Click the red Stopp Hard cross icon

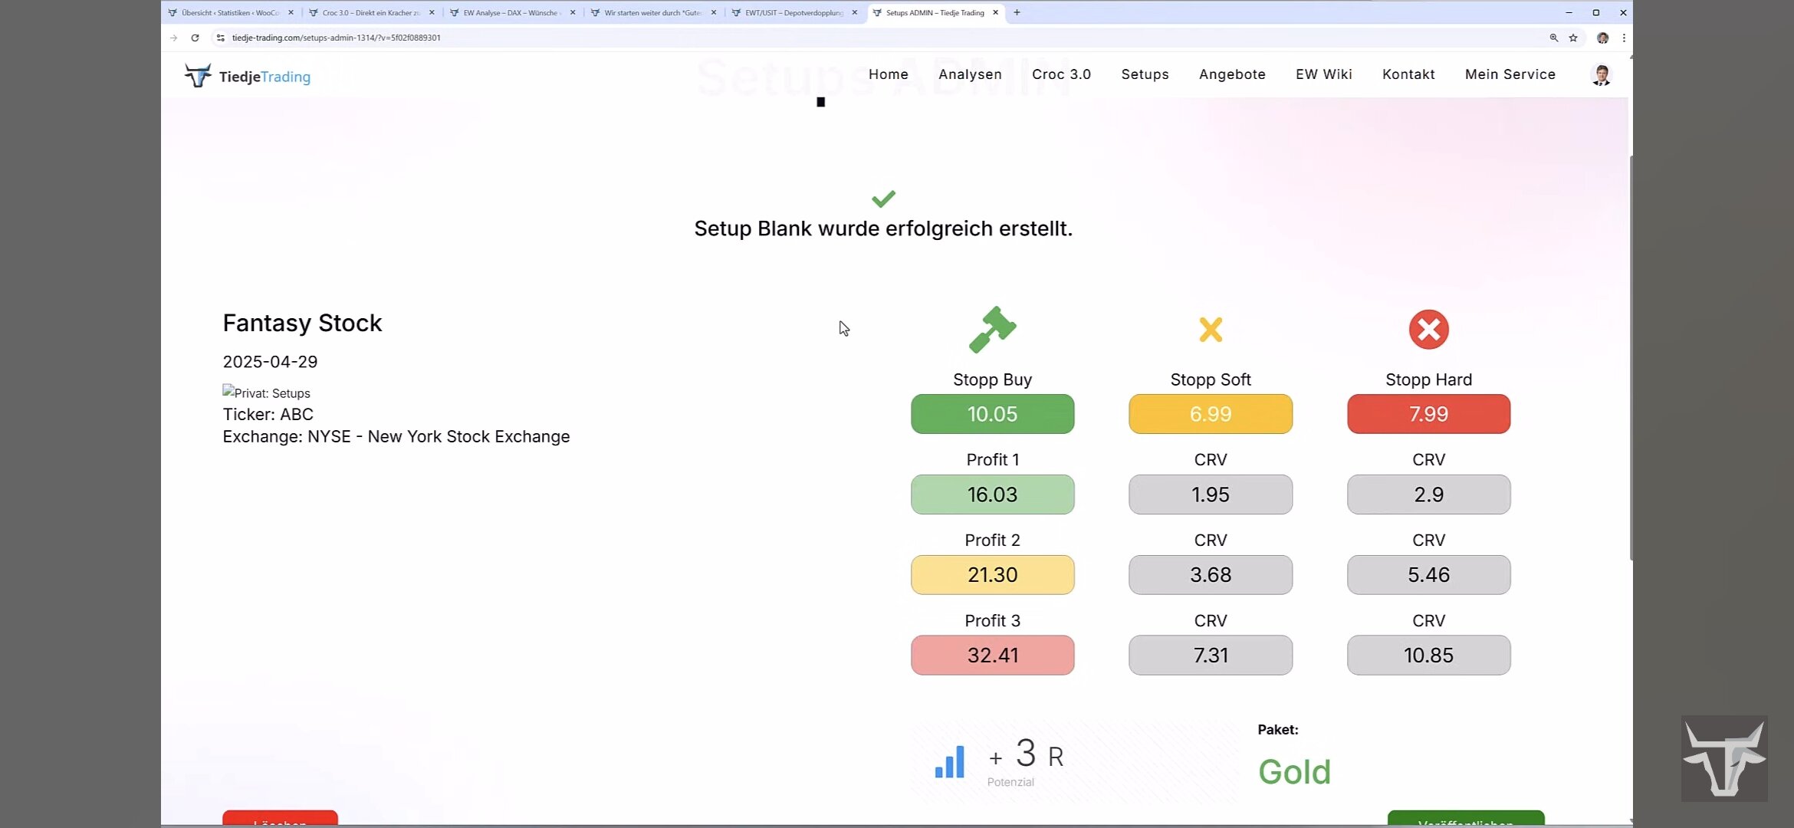pyautogui.click(x=1428, y=330)
